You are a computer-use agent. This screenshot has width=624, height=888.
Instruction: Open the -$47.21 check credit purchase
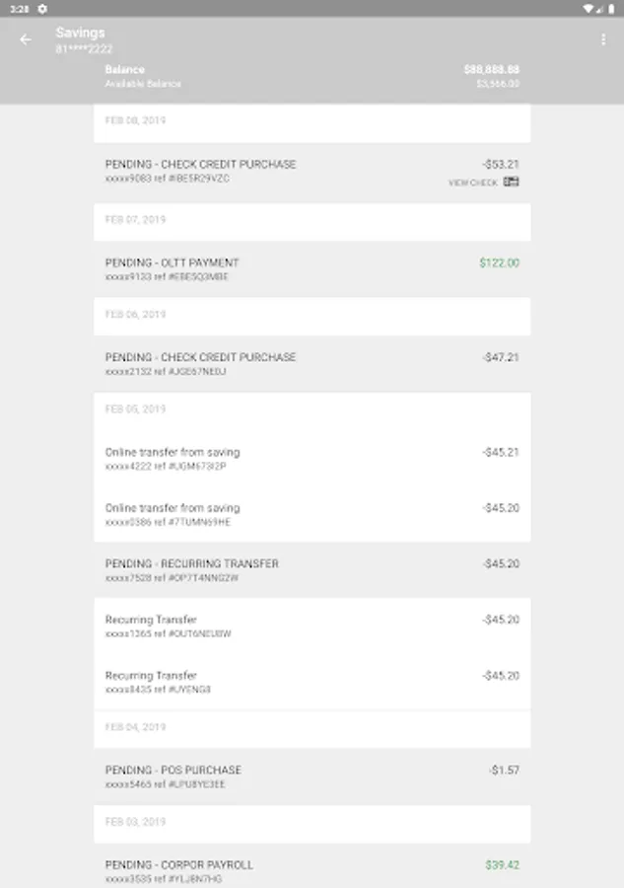click(312, 364)
